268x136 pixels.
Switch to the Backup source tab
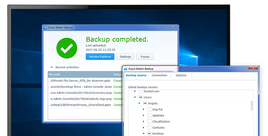pos(136,75)
